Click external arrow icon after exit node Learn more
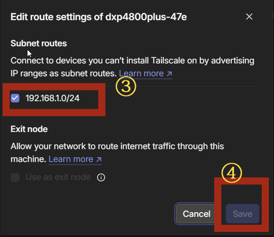 tap(99, 159)
